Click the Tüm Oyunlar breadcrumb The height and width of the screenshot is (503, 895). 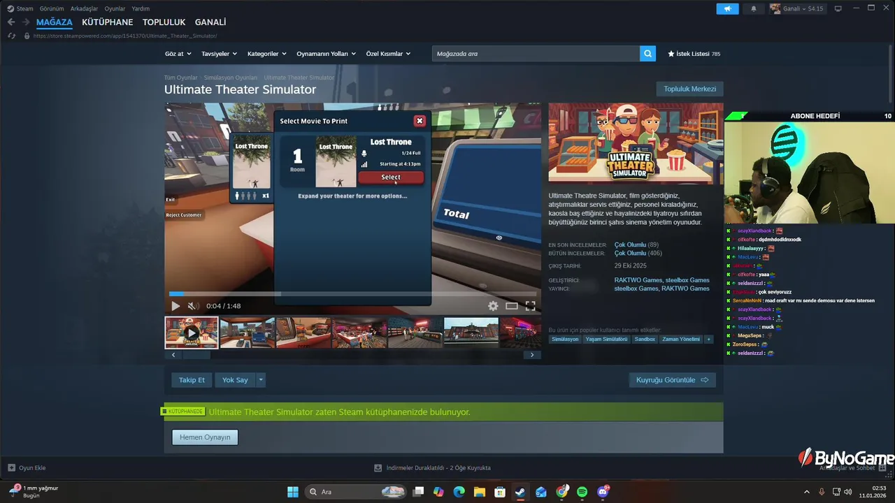pyautogui.click(x=180, y=78)
